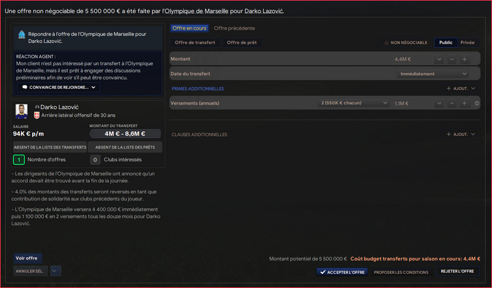Click Darko Lazović's player portrait
Image resolution: width=492 pixels, height=288 pixels.
pos(22,111)
